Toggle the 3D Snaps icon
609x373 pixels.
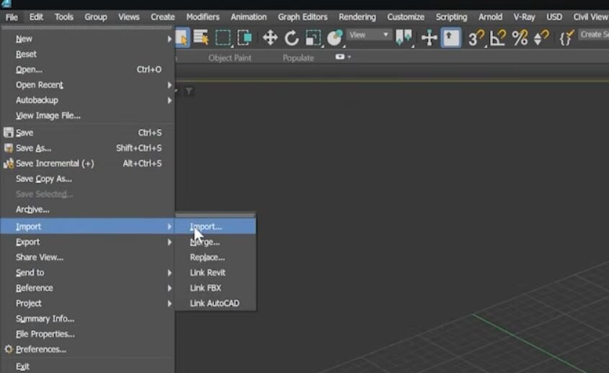(x=476, y=37)
